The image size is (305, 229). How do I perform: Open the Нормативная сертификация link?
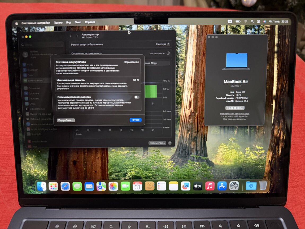(x=235, y=114)
